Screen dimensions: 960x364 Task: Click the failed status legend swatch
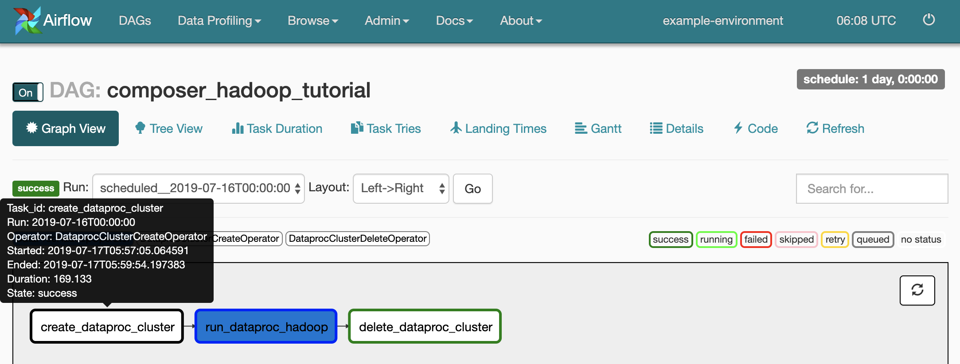click(756, 240)
